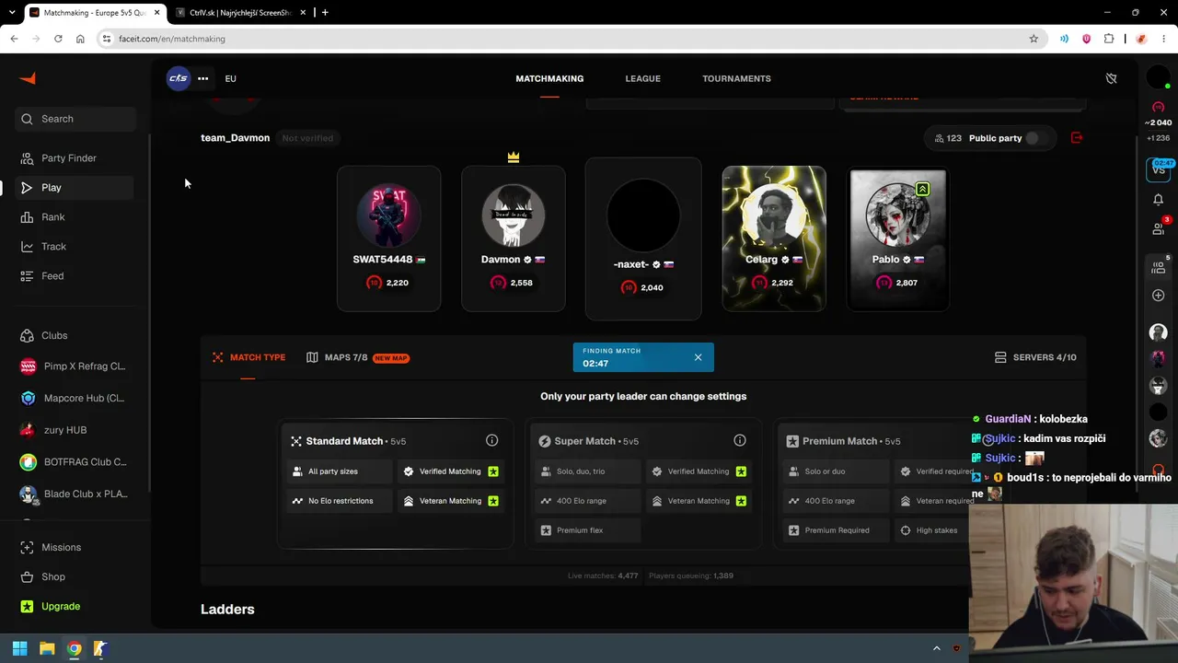Open the Servers 4/10 tab
1178x663 pixels.
point(1035,357)
